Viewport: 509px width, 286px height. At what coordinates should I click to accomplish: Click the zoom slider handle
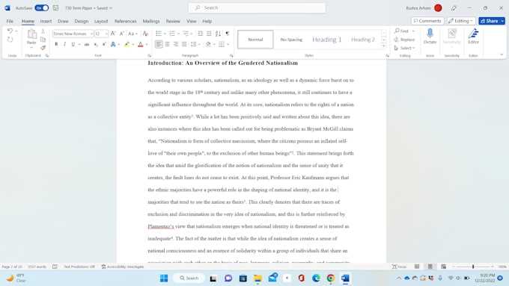(473, 267)
